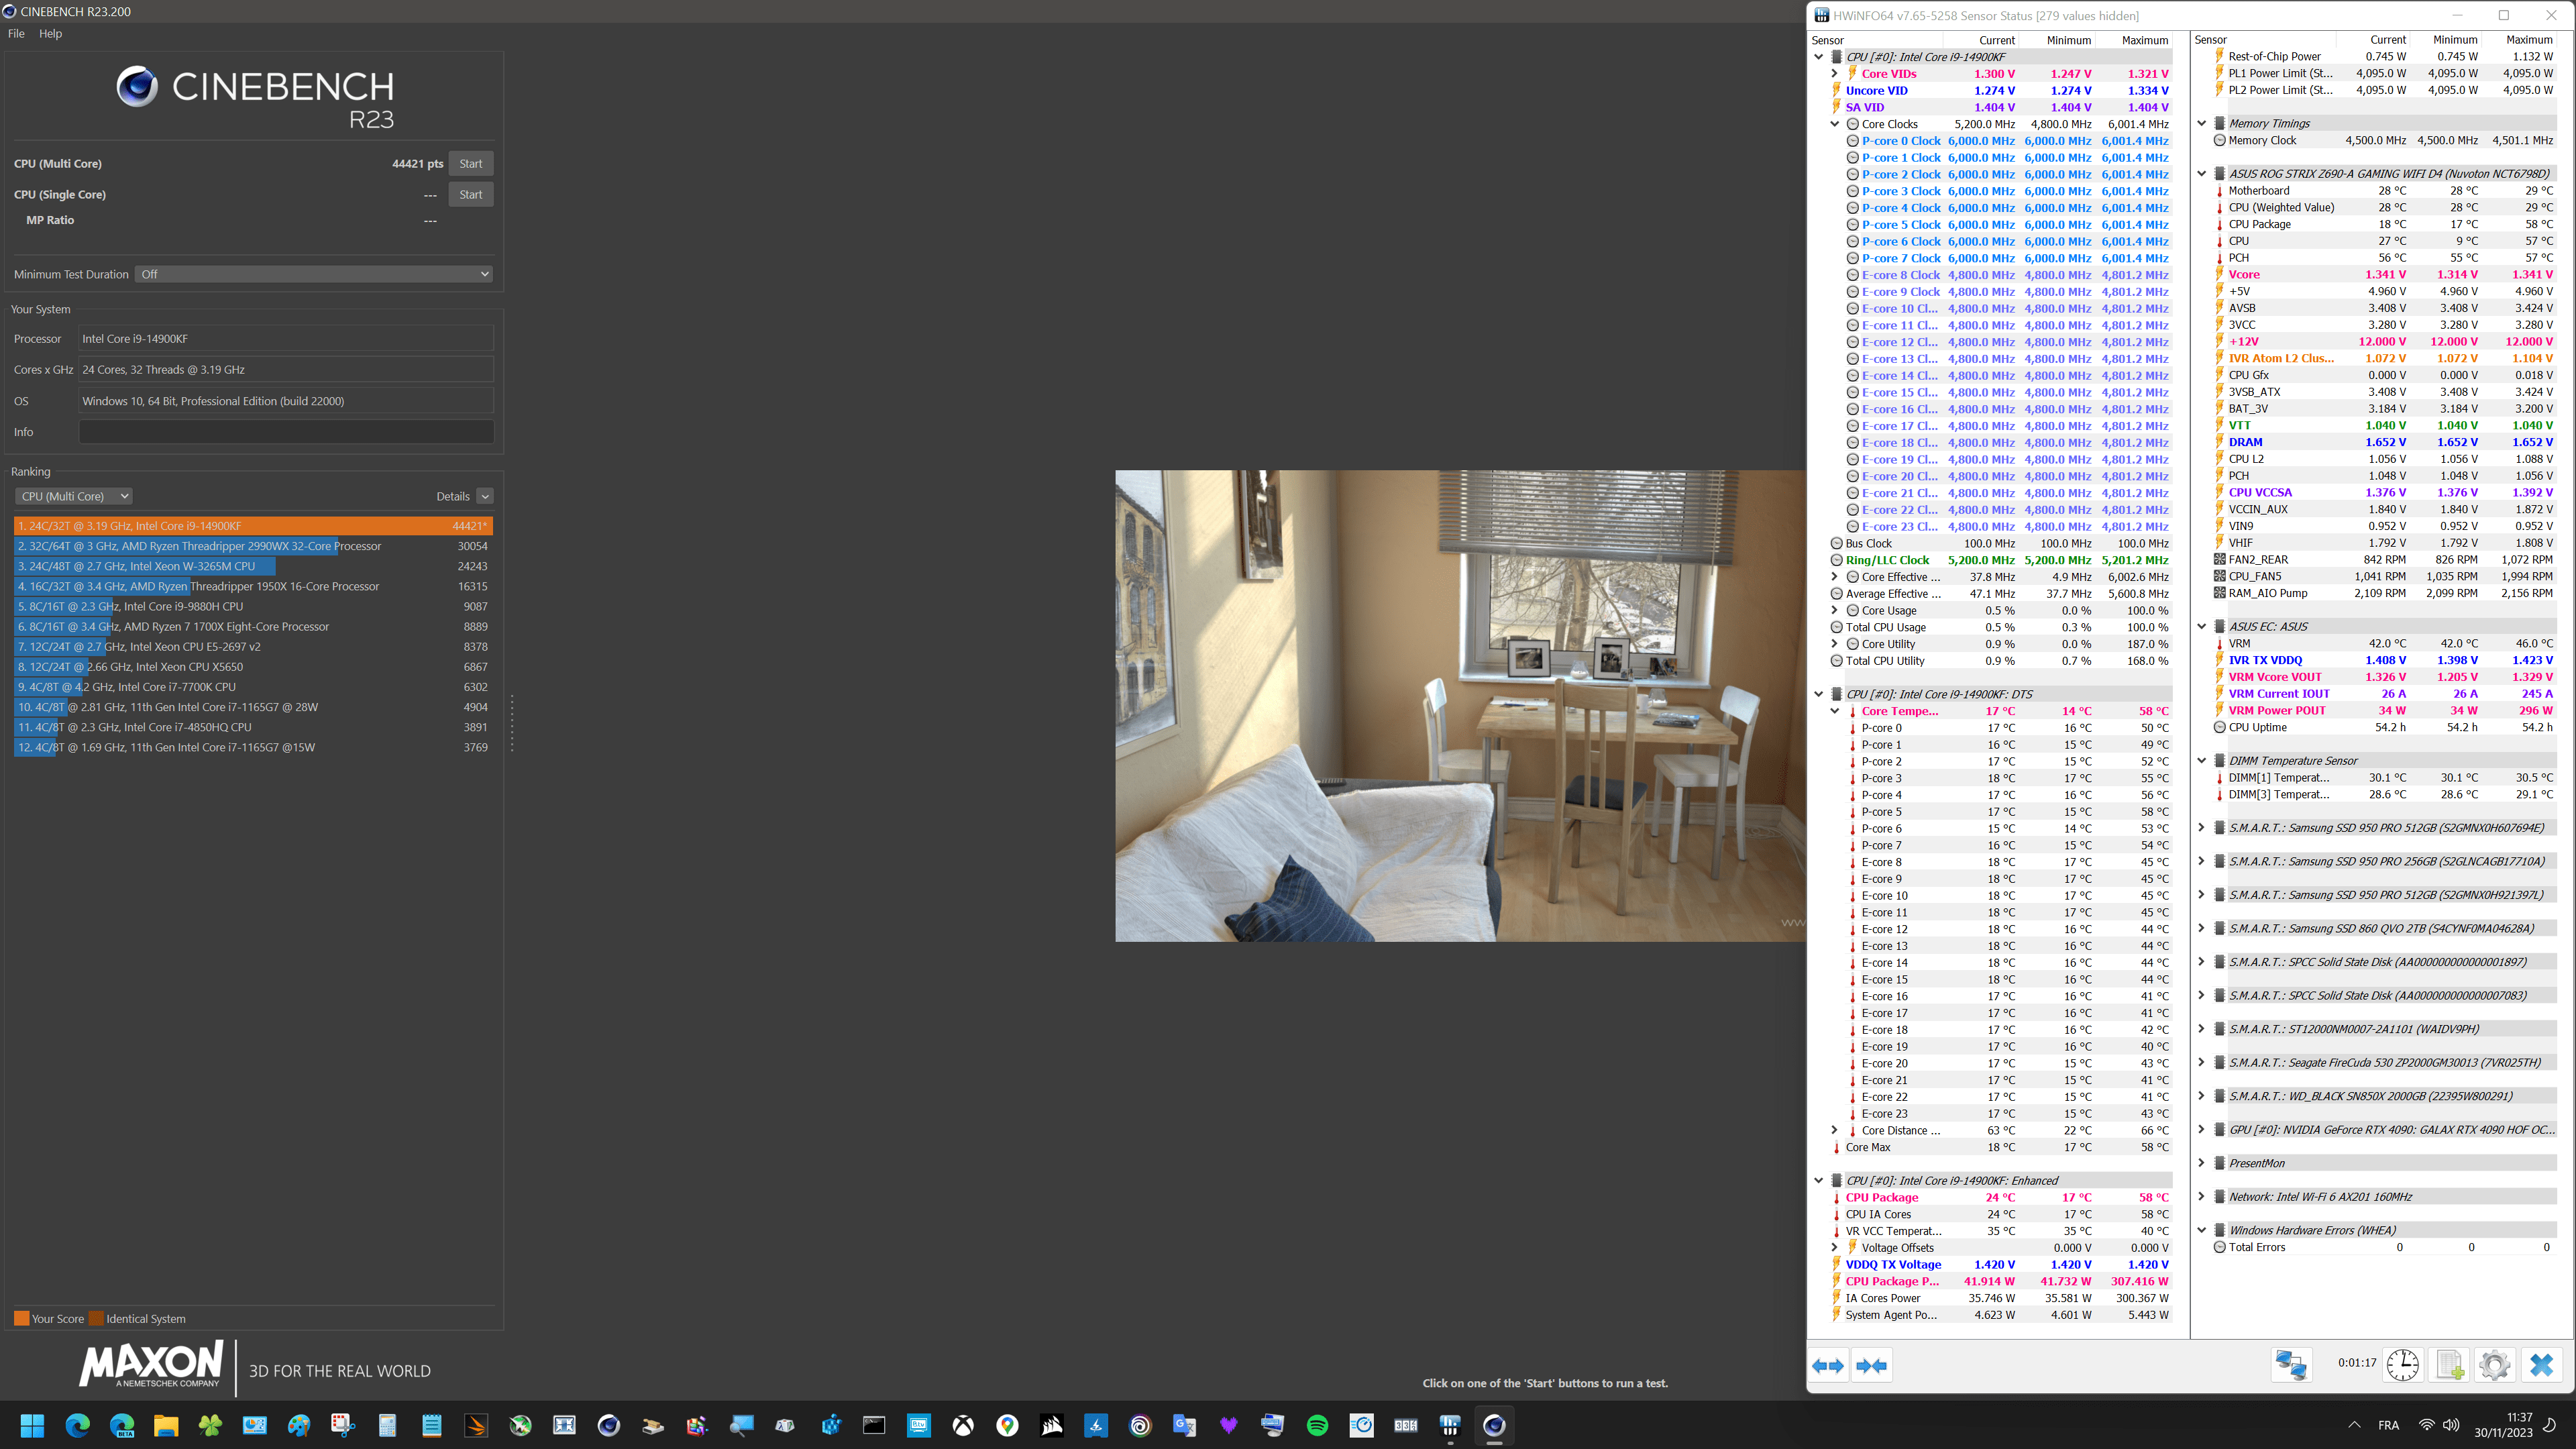Open Xbox app from taskbar
Image resolution: width=2576 pixels, height=1449 pixels.
(963, 1426)
